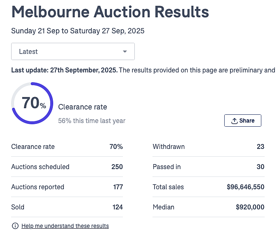The height and width of the screenshot is (232, 277).
Task: Click the Last update 27th September text
Action: [64, 70]
